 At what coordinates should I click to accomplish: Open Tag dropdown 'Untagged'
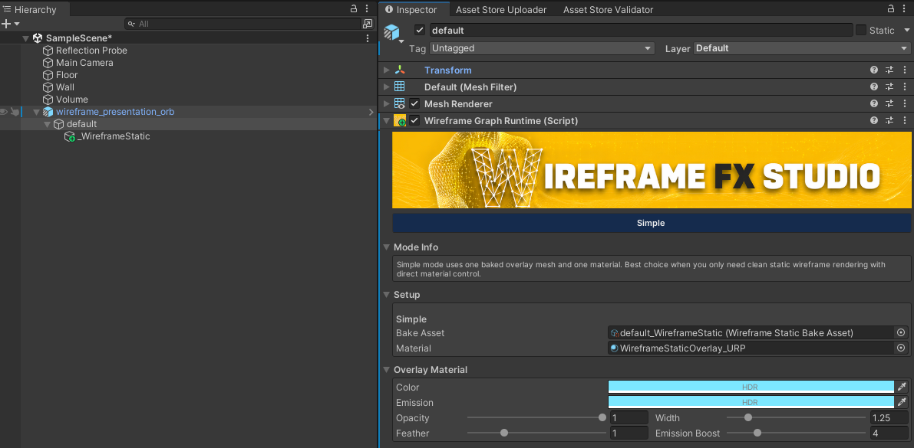(542, 48)
